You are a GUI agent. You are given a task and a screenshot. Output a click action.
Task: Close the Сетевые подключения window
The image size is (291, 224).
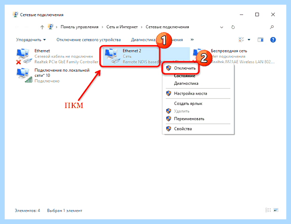[x=273, y=15]
